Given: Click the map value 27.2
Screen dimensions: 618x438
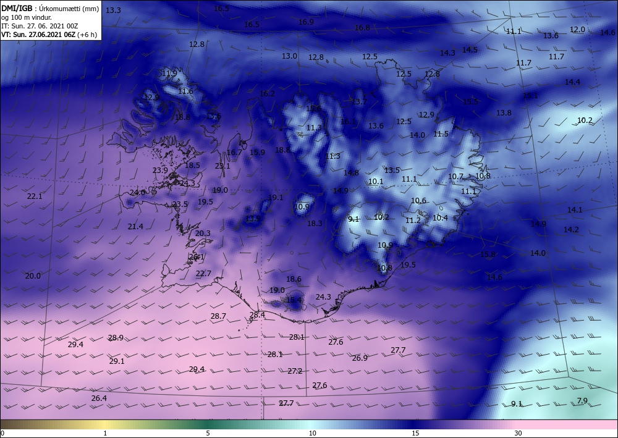Looking at the screenshot, I should pos(295,371).
